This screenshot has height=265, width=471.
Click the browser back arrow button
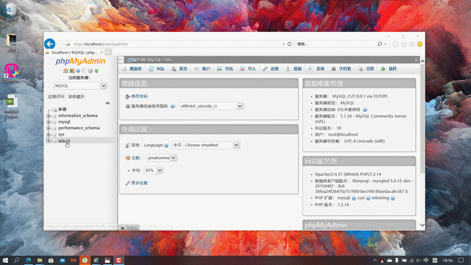[50, 44]
